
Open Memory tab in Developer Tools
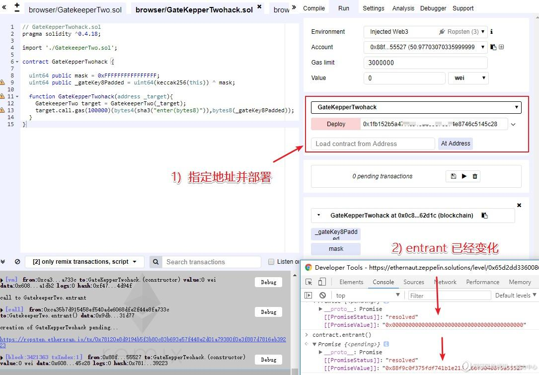(520, 282)
